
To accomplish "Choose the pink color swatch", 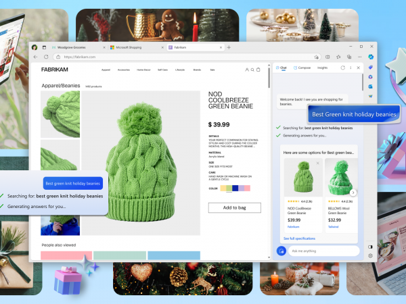I will (x=247, y=188).
